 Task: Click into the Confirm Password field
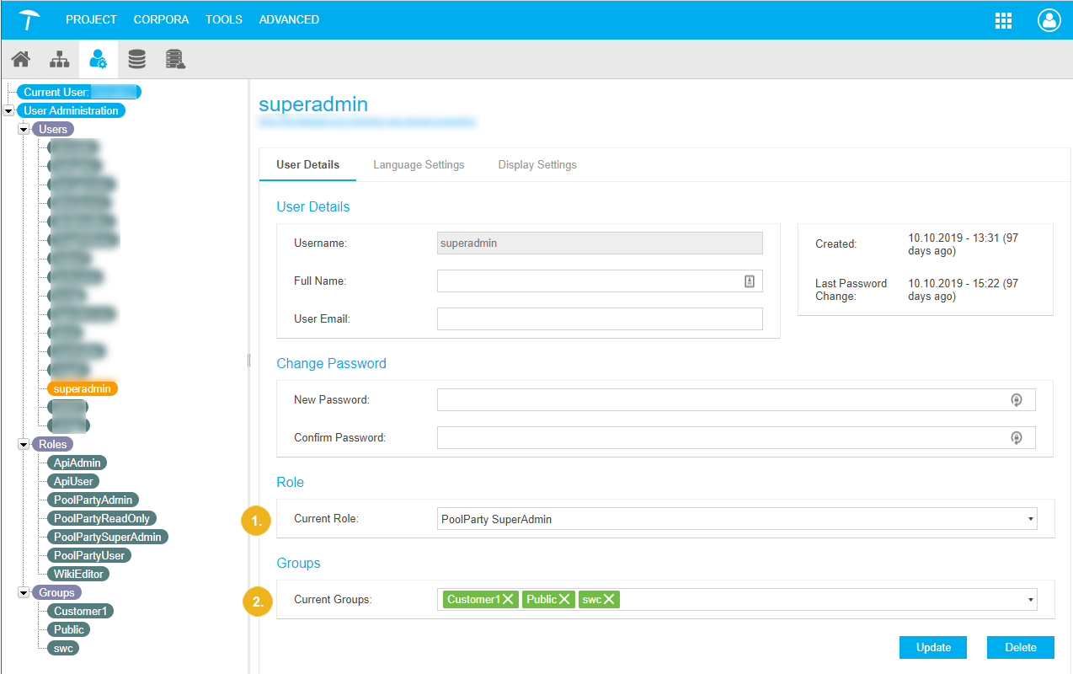(736, 438)
